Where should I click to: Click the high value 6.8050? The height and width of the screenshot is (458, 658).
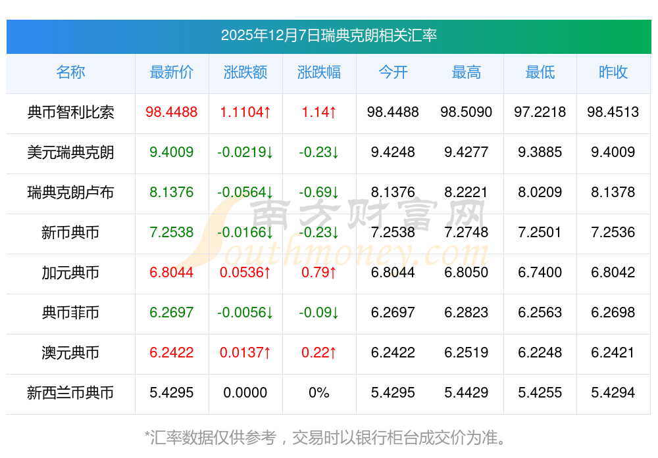pos(467,273)
